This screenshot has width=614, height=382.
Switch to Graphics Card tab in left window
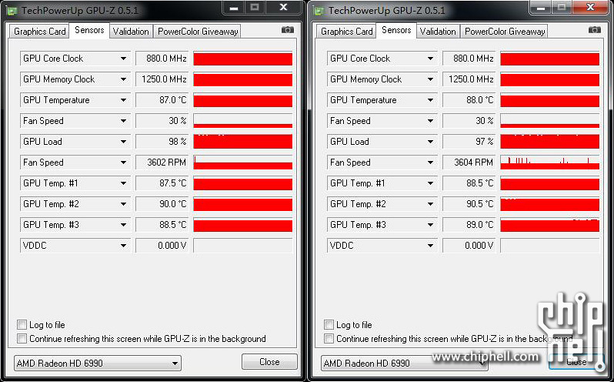[39, 32]
